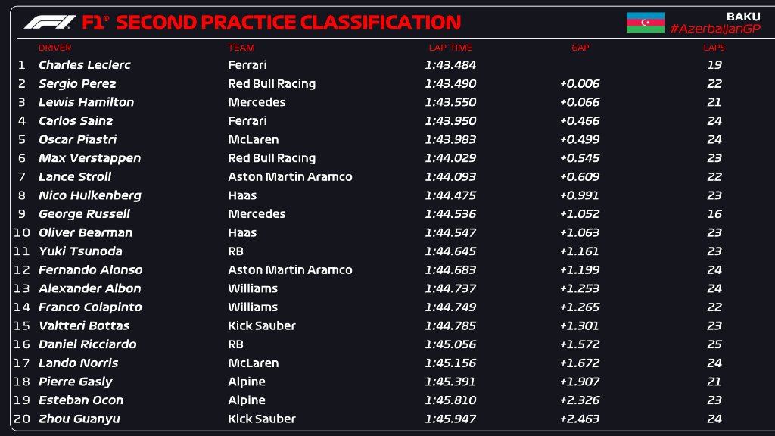Click Franco Colapinto's name
Screen dimensions: 775x436
[x=90, y=307]
